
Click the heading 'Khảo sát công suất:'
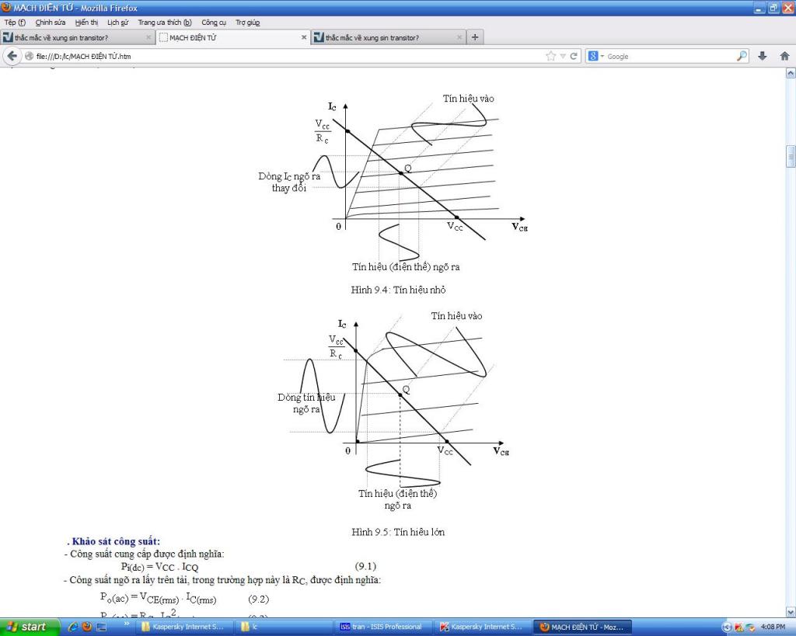pyautogui.click(x=116, y=541)
